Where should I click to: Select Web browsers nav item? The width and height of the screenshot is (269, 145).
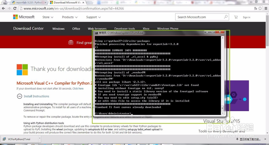(97, 29)
